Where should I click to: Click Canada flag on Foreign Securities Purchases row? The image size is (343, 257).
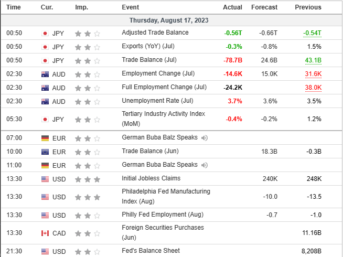tap(45, 233)
